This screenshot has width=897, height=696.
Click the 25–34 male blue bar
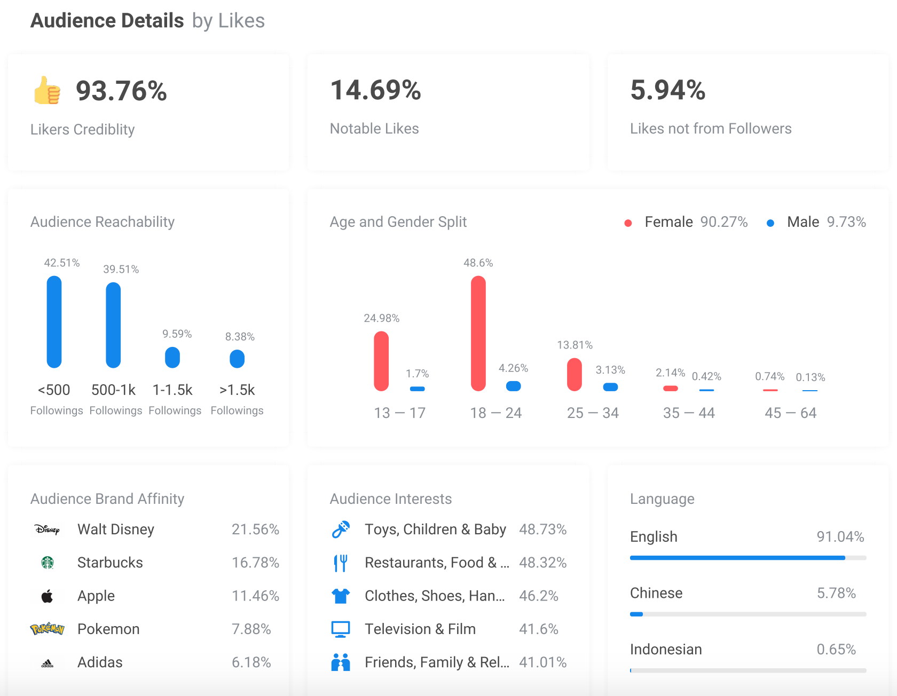tap(610, 387)
